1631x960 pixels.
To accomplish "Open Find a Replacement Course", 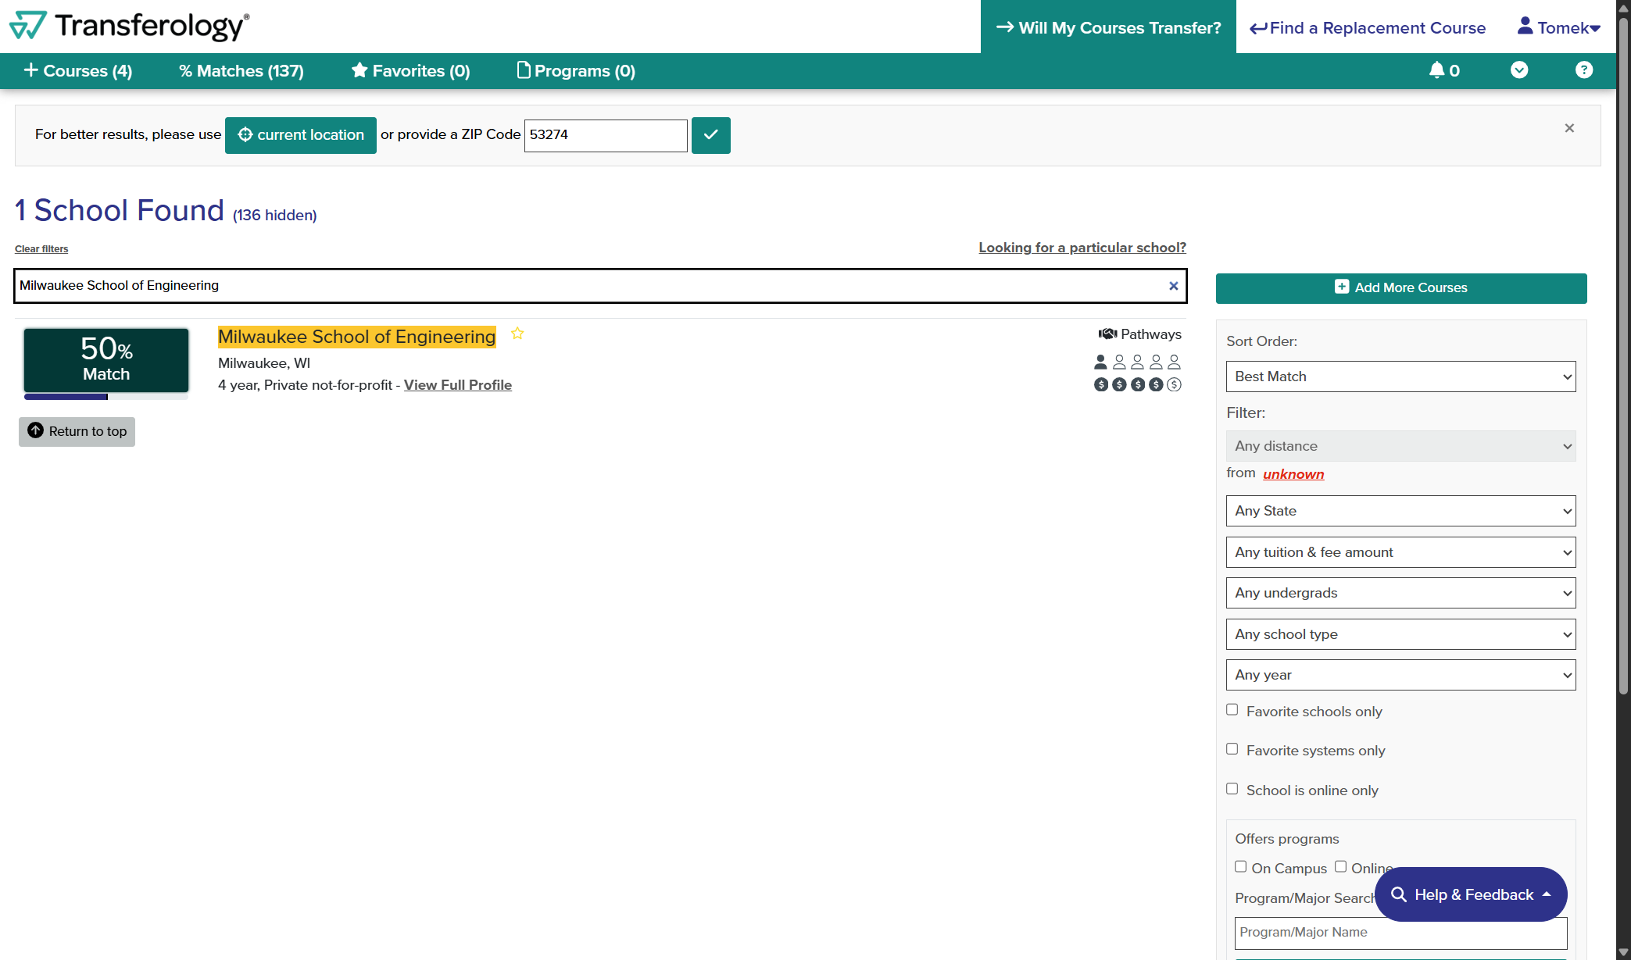I will (1368, 27).
